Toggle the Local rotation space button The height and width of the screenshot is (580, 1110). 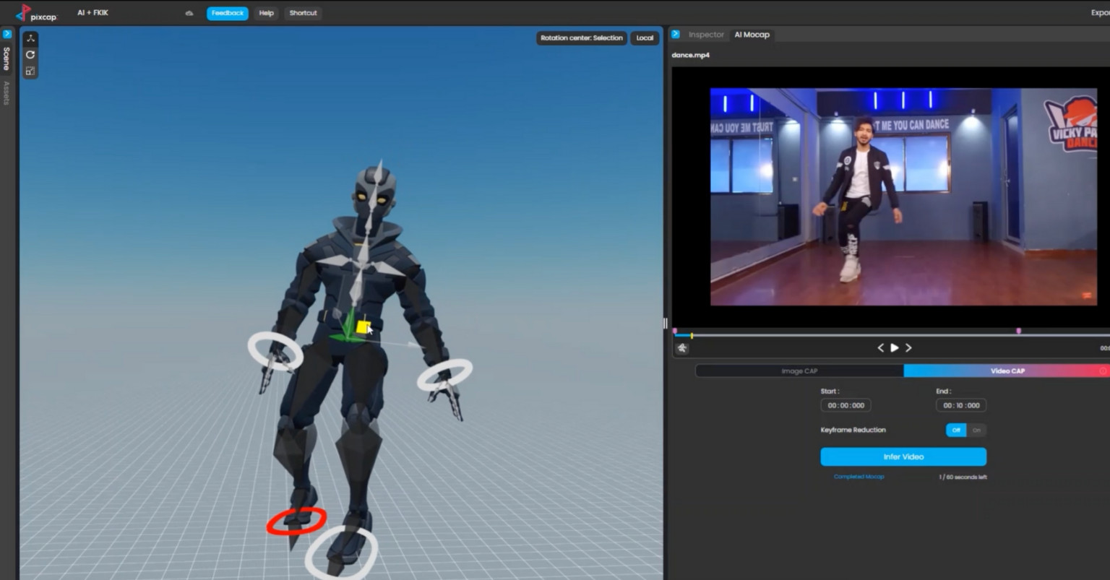(645, 38)
